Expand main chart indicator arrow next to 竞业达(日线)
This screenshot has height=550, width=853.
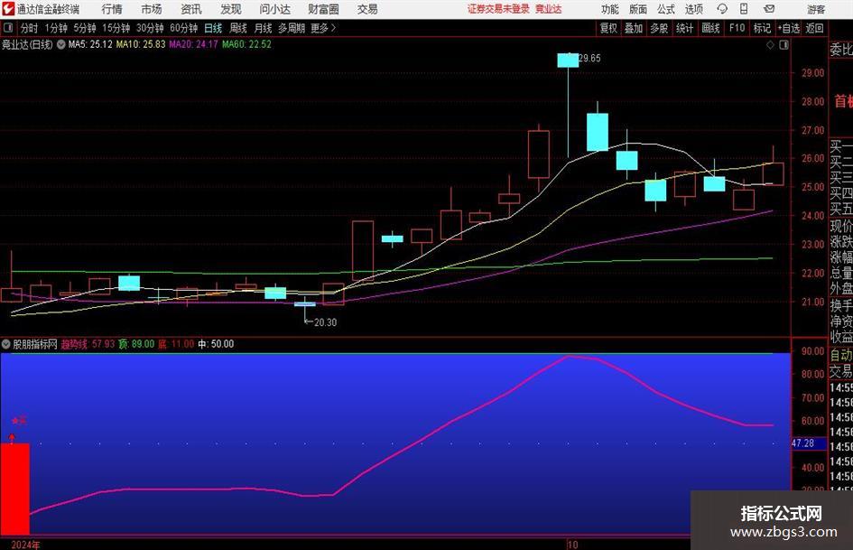pyautogui.click(x=61, y=44)
